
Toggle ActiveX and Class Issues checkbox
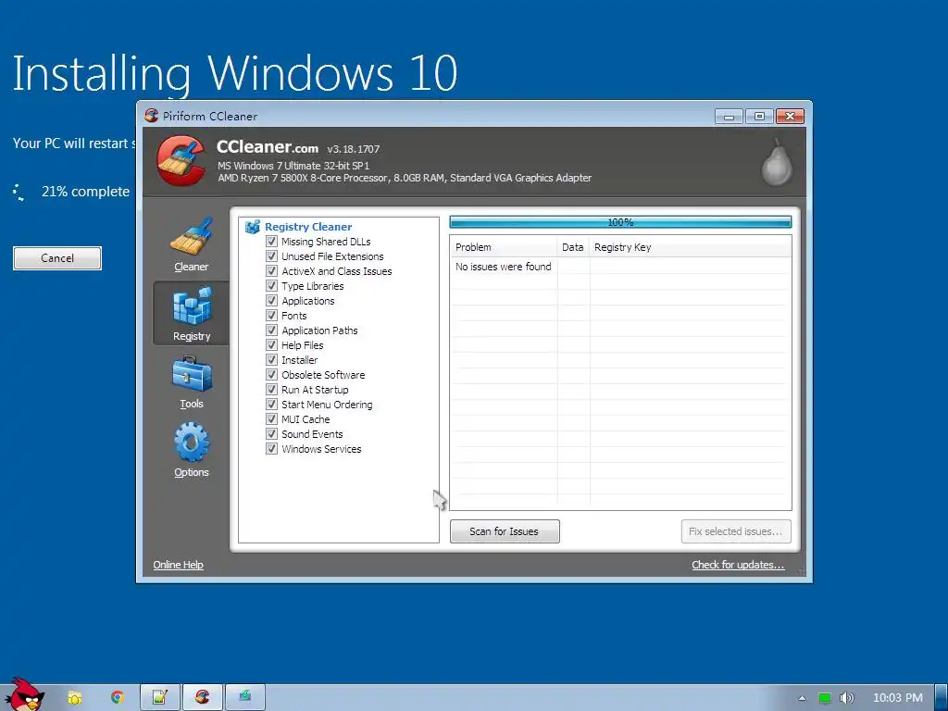point(271,271)
